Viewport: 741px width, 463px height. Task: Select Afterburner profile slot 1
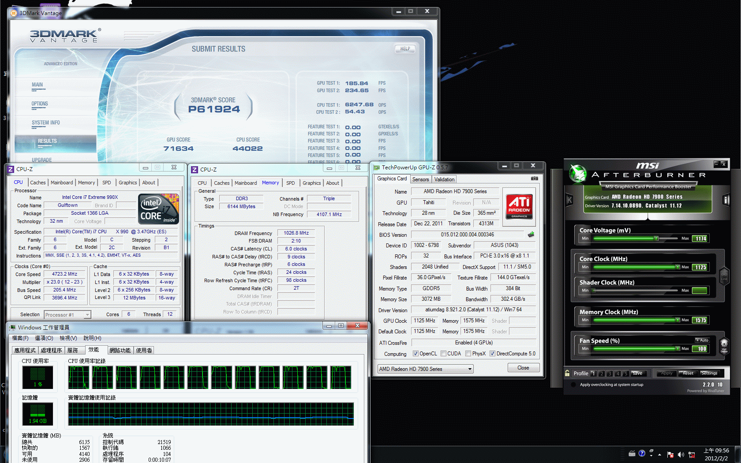tap(593, 373)
